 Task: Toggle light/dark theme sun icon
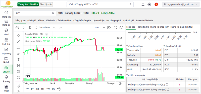click(x=149, y=4)
